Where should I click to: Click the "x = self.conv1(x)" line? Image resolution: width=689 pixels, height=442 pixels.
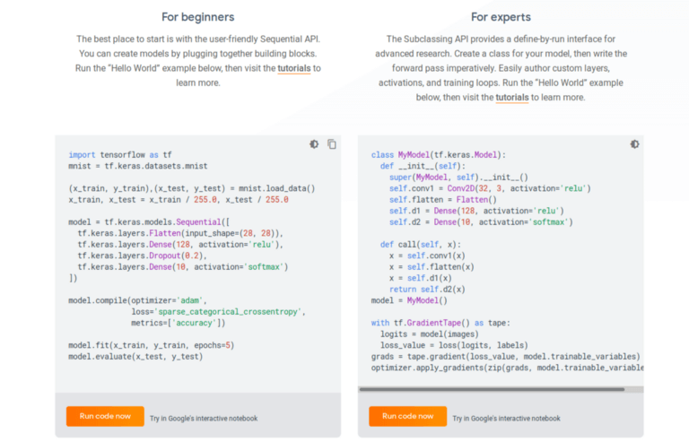pyautogui.click(x=427, y=256)
